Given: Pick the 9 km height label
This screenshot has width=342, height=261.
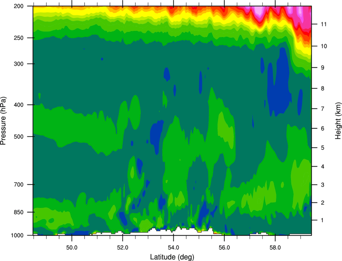Looking at the screenshot, I should pyautogui.click(x=323, y=67).
